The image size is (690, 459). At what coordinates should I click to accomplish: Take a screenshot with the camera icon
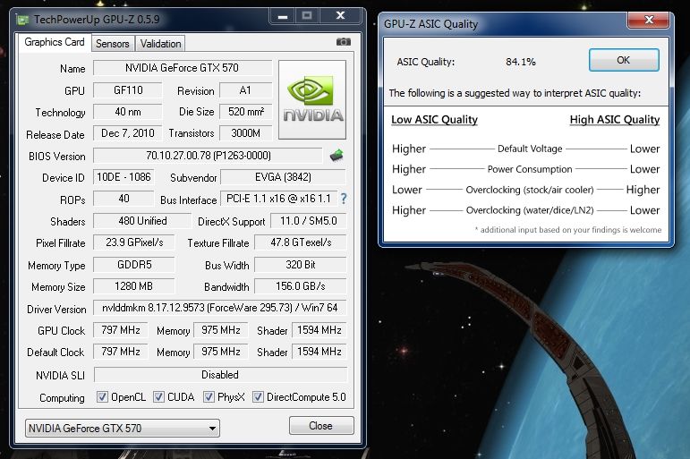click(x=344, y=42)
